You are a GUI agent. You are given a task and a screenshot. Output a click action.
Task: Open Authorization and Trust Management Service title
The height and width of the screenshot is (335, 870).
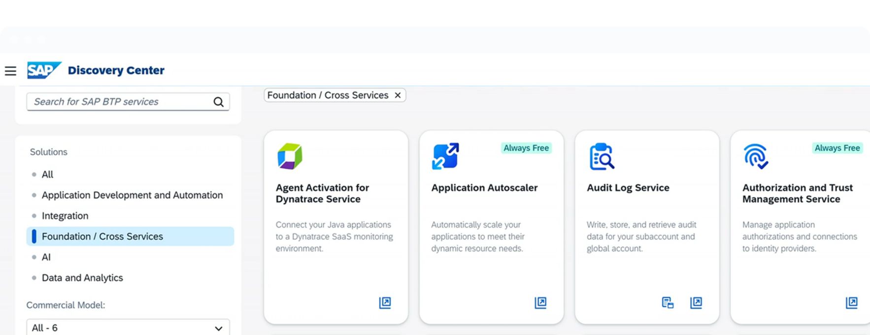pos(798,193)
